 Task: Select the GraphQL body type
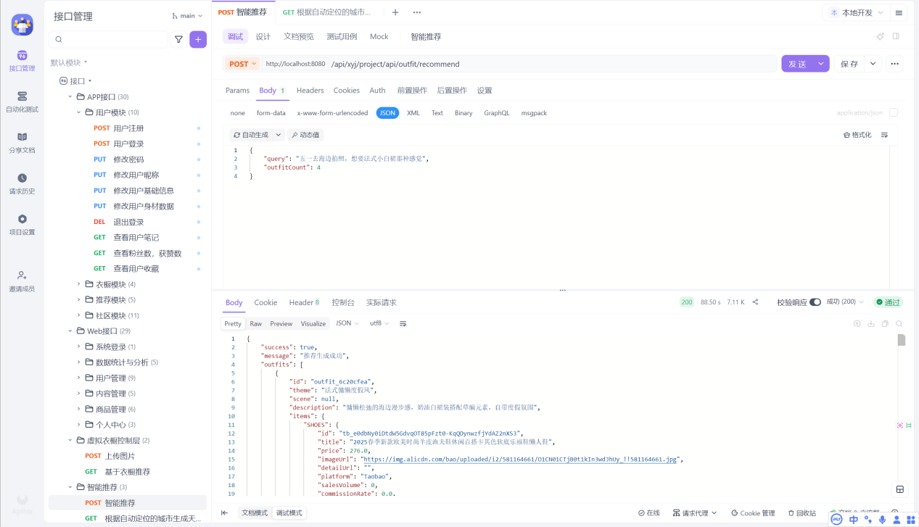497,113
